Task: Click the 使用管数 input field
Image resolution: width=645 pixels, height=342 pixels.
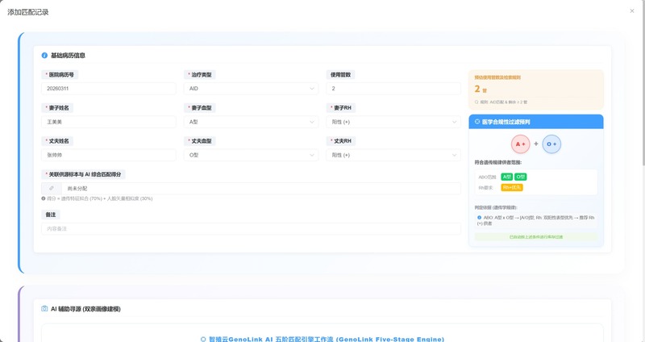Action: (x=393, y=89)
